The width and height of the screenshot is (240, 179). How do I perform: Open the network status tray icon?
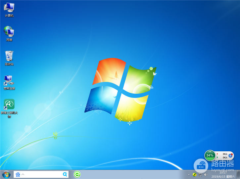(x=200, y=175)
